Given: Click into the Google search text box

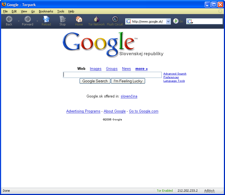Looking at the screenshot, I should click(x=112, y=75).
